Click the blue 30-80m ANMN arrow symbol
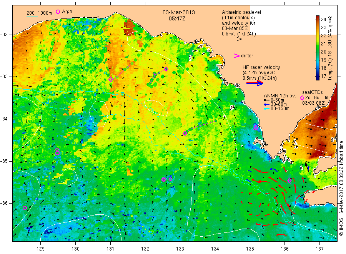The image size is (346, 254). click(x=266, y=104)
